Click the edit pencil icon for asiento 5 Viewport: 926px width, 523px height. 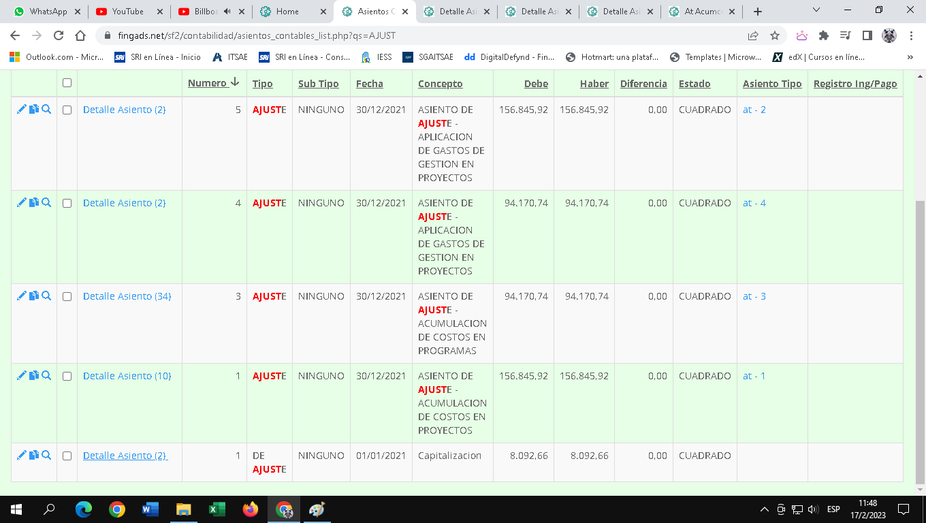click(x=21, y=109)
